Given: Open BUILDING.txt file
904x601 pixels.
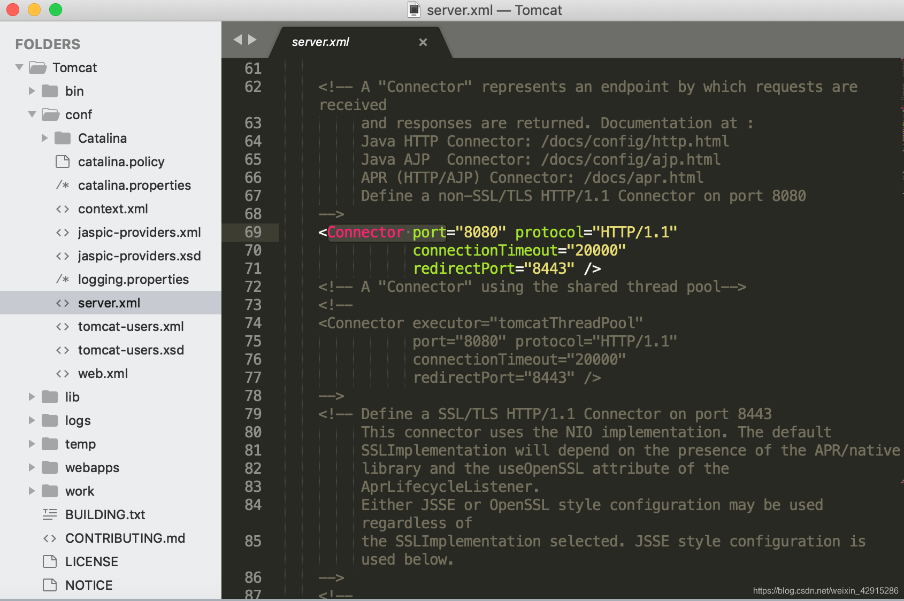Looking at the screenshot, I should tap(105, 514).
